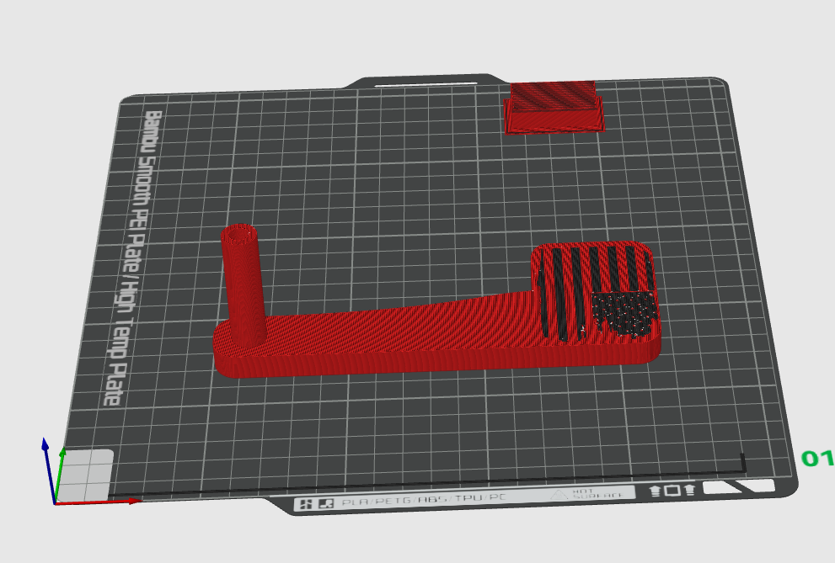Click the right up-arrow icon near plate corner
The height and width of the screenshot is (563, 835).
(690, 489)
